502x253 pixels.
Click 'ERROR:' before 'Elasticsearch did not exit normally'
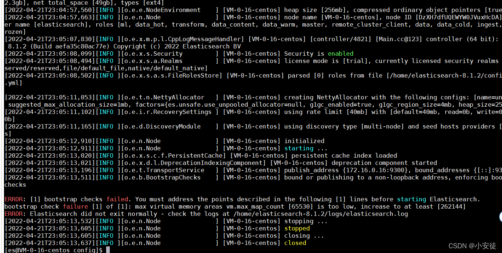(15, 214)
